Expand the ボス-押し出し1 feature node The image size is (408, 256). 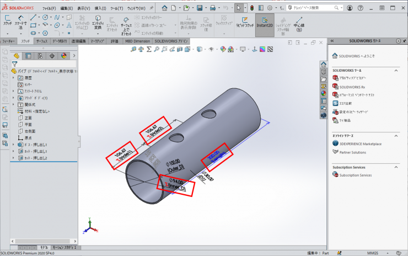pos(14,145)
